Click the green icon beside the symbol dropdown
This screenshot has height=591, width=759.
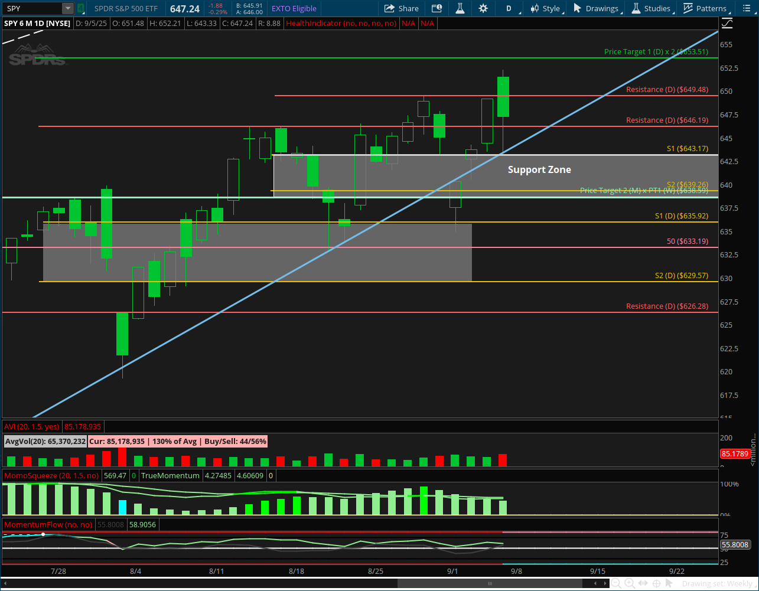click(x=80, y=8)
